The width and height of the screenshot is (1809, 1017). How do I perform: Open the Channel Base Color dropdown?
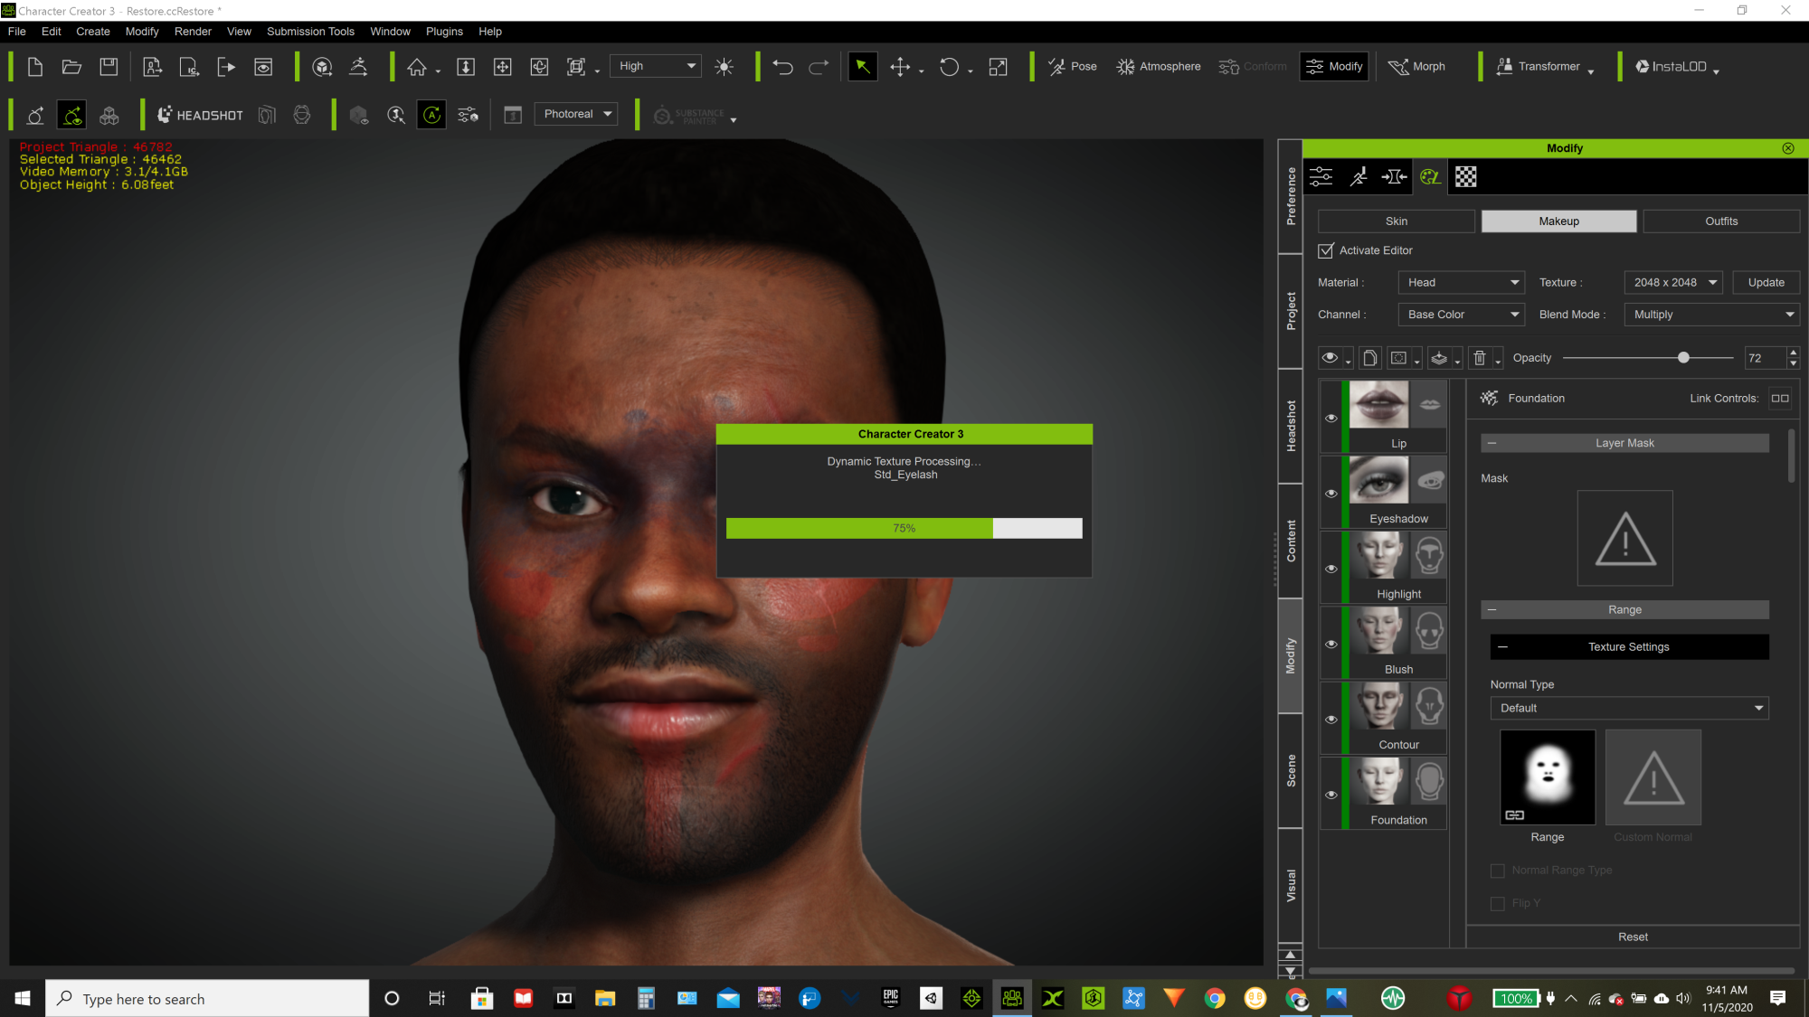pos(1461,315)
